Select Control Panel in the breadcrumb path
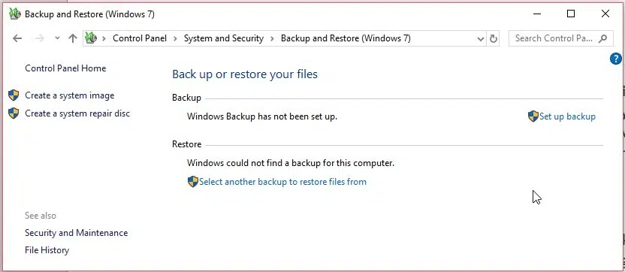Screen dimensions: 625x272 (x=140, y=38)
